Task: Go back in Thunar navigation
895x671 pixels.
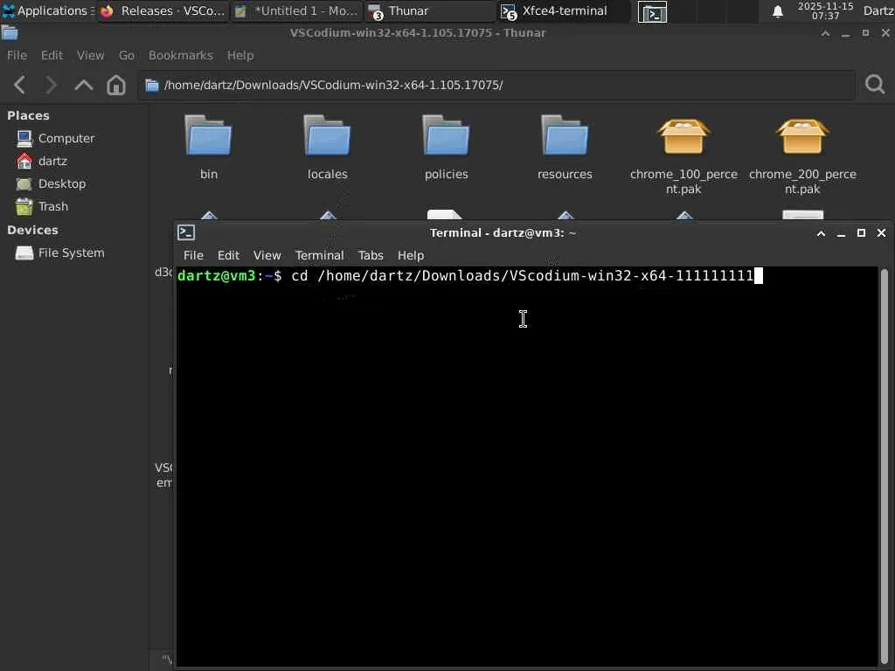Action: (19, 85)
